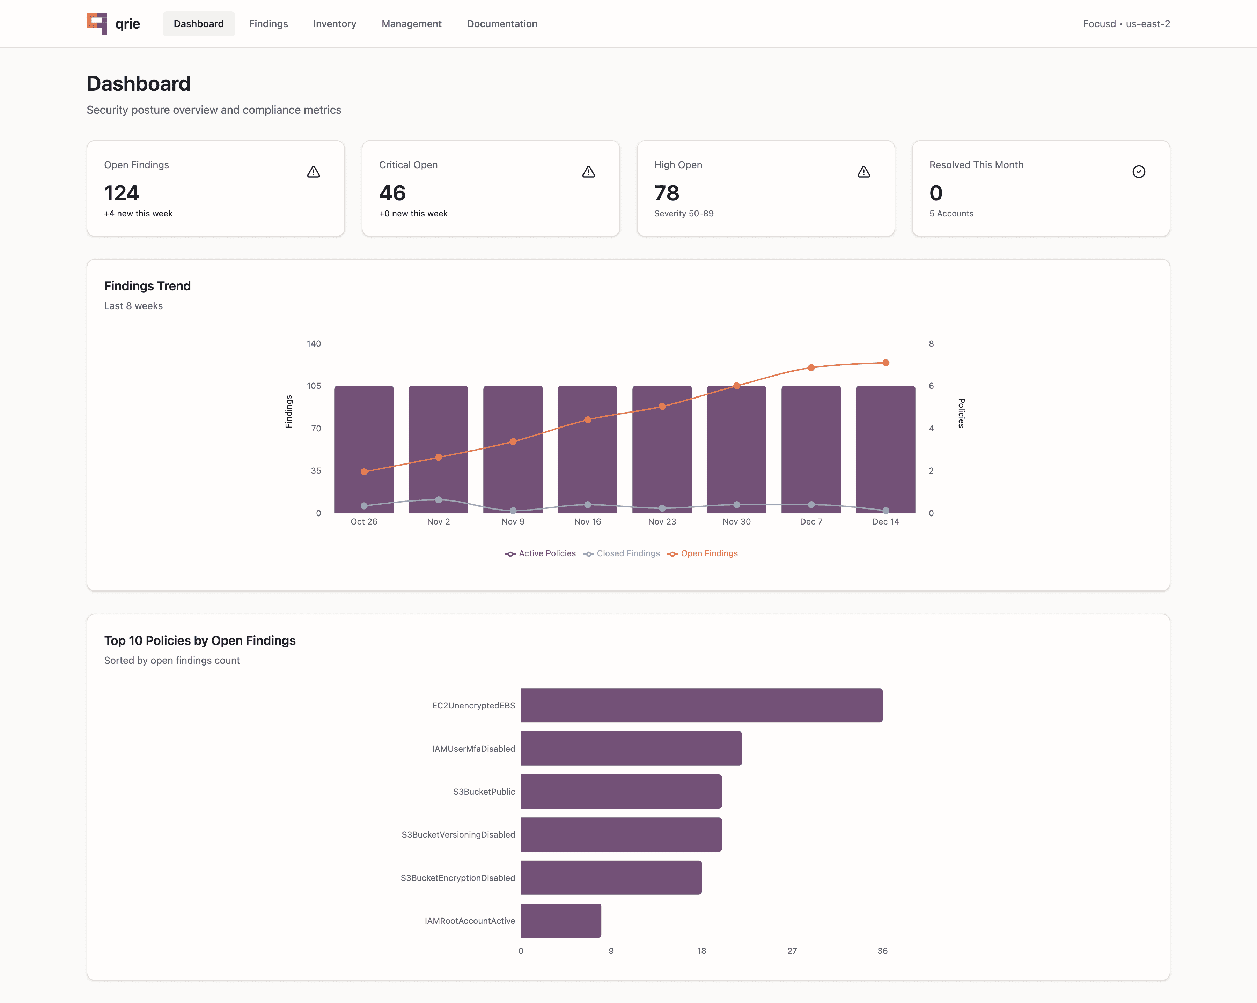Toggle the Active Policies legend entry
The width and height of the screenshot is (1257, 1003).
tap(547, 553)
